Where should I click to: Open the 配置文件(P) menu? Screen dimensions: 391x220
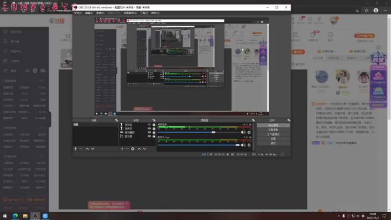114,13
